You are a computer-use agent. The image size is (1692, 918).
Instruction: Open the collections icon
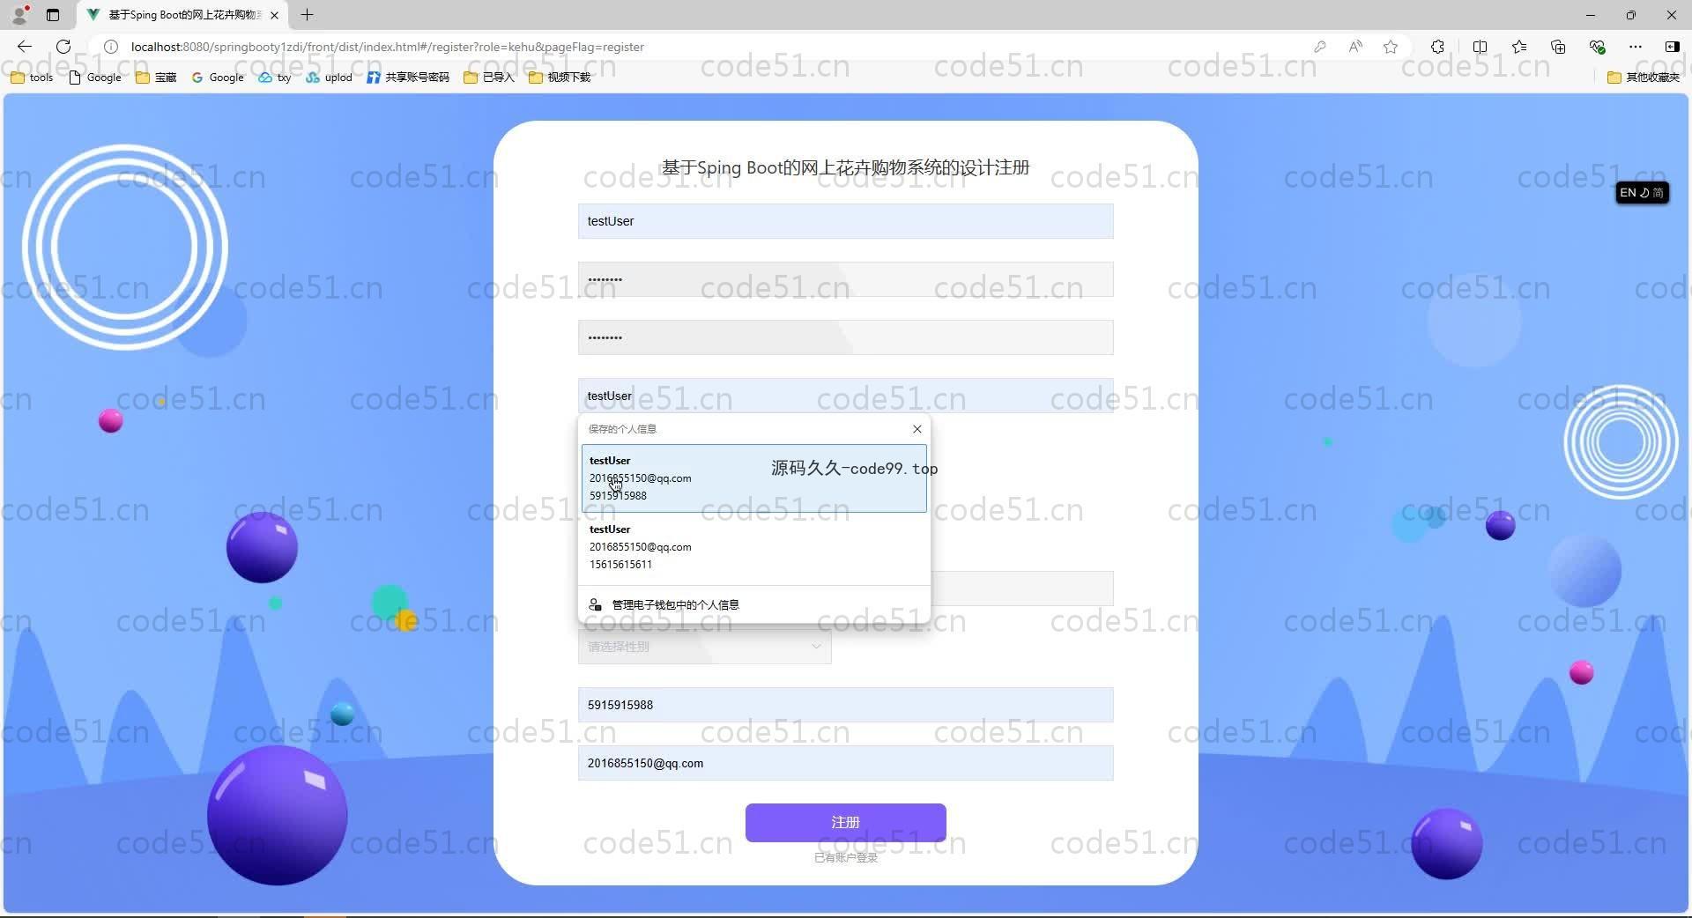coord(1558,47)
